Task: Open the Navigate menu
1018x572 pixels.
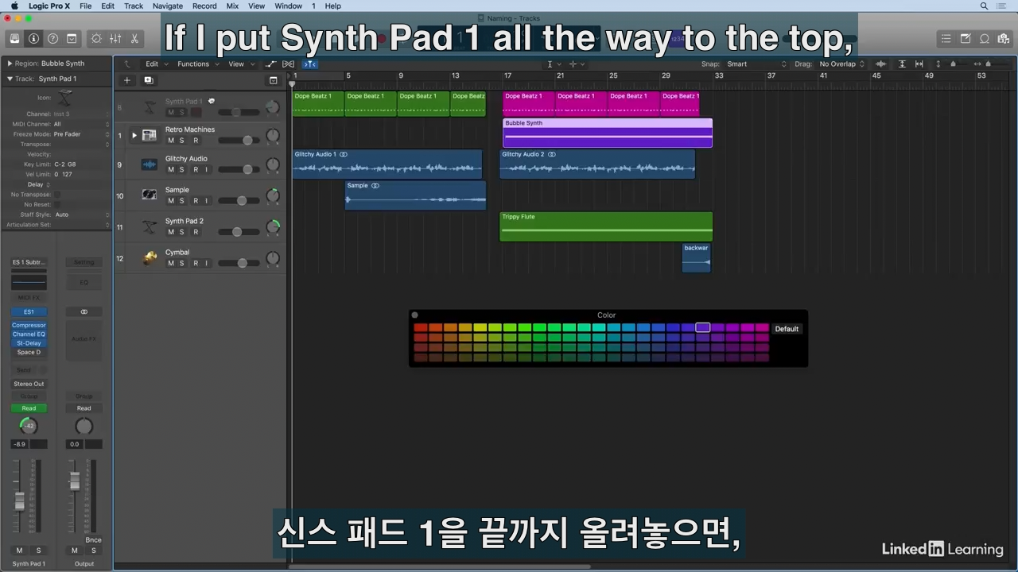Action: pyautogui.click(x=168, y=6)
